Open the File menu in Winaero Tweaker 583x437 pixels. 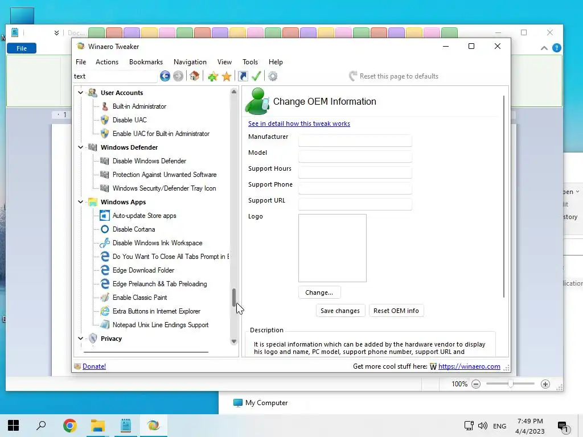81,62
